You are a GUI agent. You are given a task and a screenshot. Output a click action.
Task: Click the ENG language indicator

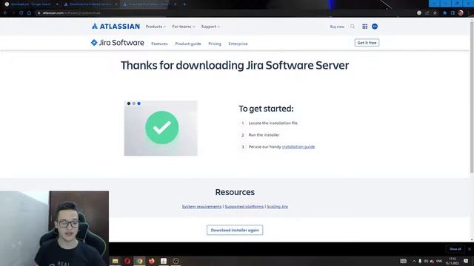(439, 261)
